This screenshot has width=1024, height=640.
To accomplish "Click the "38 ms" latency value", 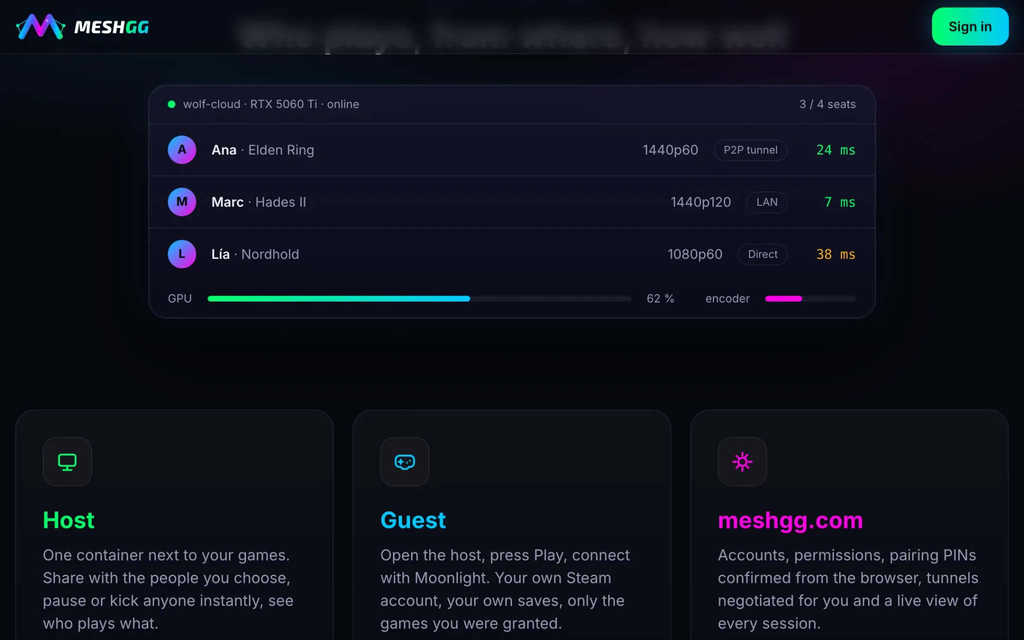I will point(835,254).
